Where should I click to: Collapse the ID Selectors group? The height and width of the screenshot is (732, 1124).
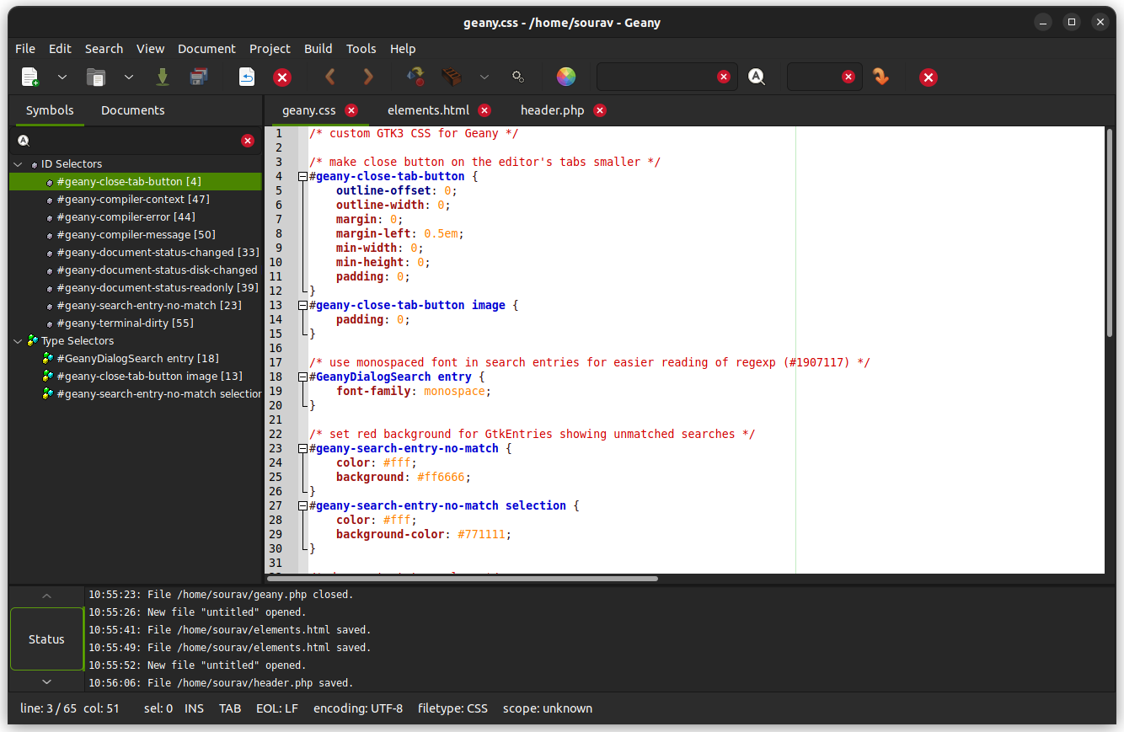(18, 163)
